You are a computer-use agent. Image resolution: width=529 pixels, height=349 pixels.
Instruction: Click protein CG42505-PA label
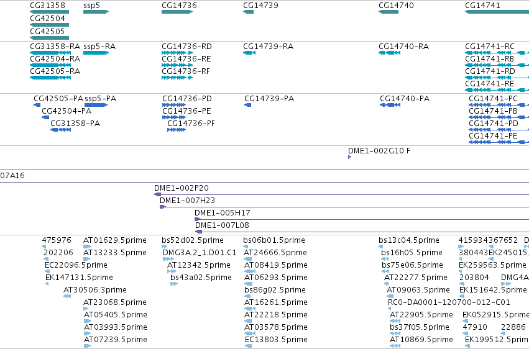click(x=58, y=99)
